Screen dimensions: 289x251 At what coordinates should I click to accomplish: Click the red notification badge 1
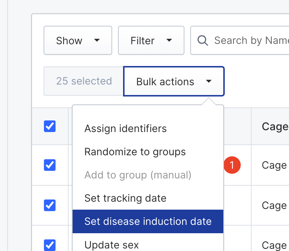(232, 165)
